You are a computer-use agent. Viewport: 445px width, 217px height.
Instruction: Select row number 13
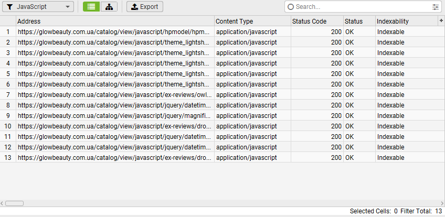8,157
